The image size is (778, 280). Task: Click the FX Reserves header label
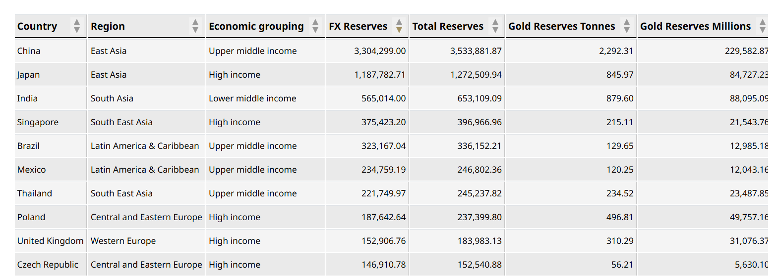358,26
